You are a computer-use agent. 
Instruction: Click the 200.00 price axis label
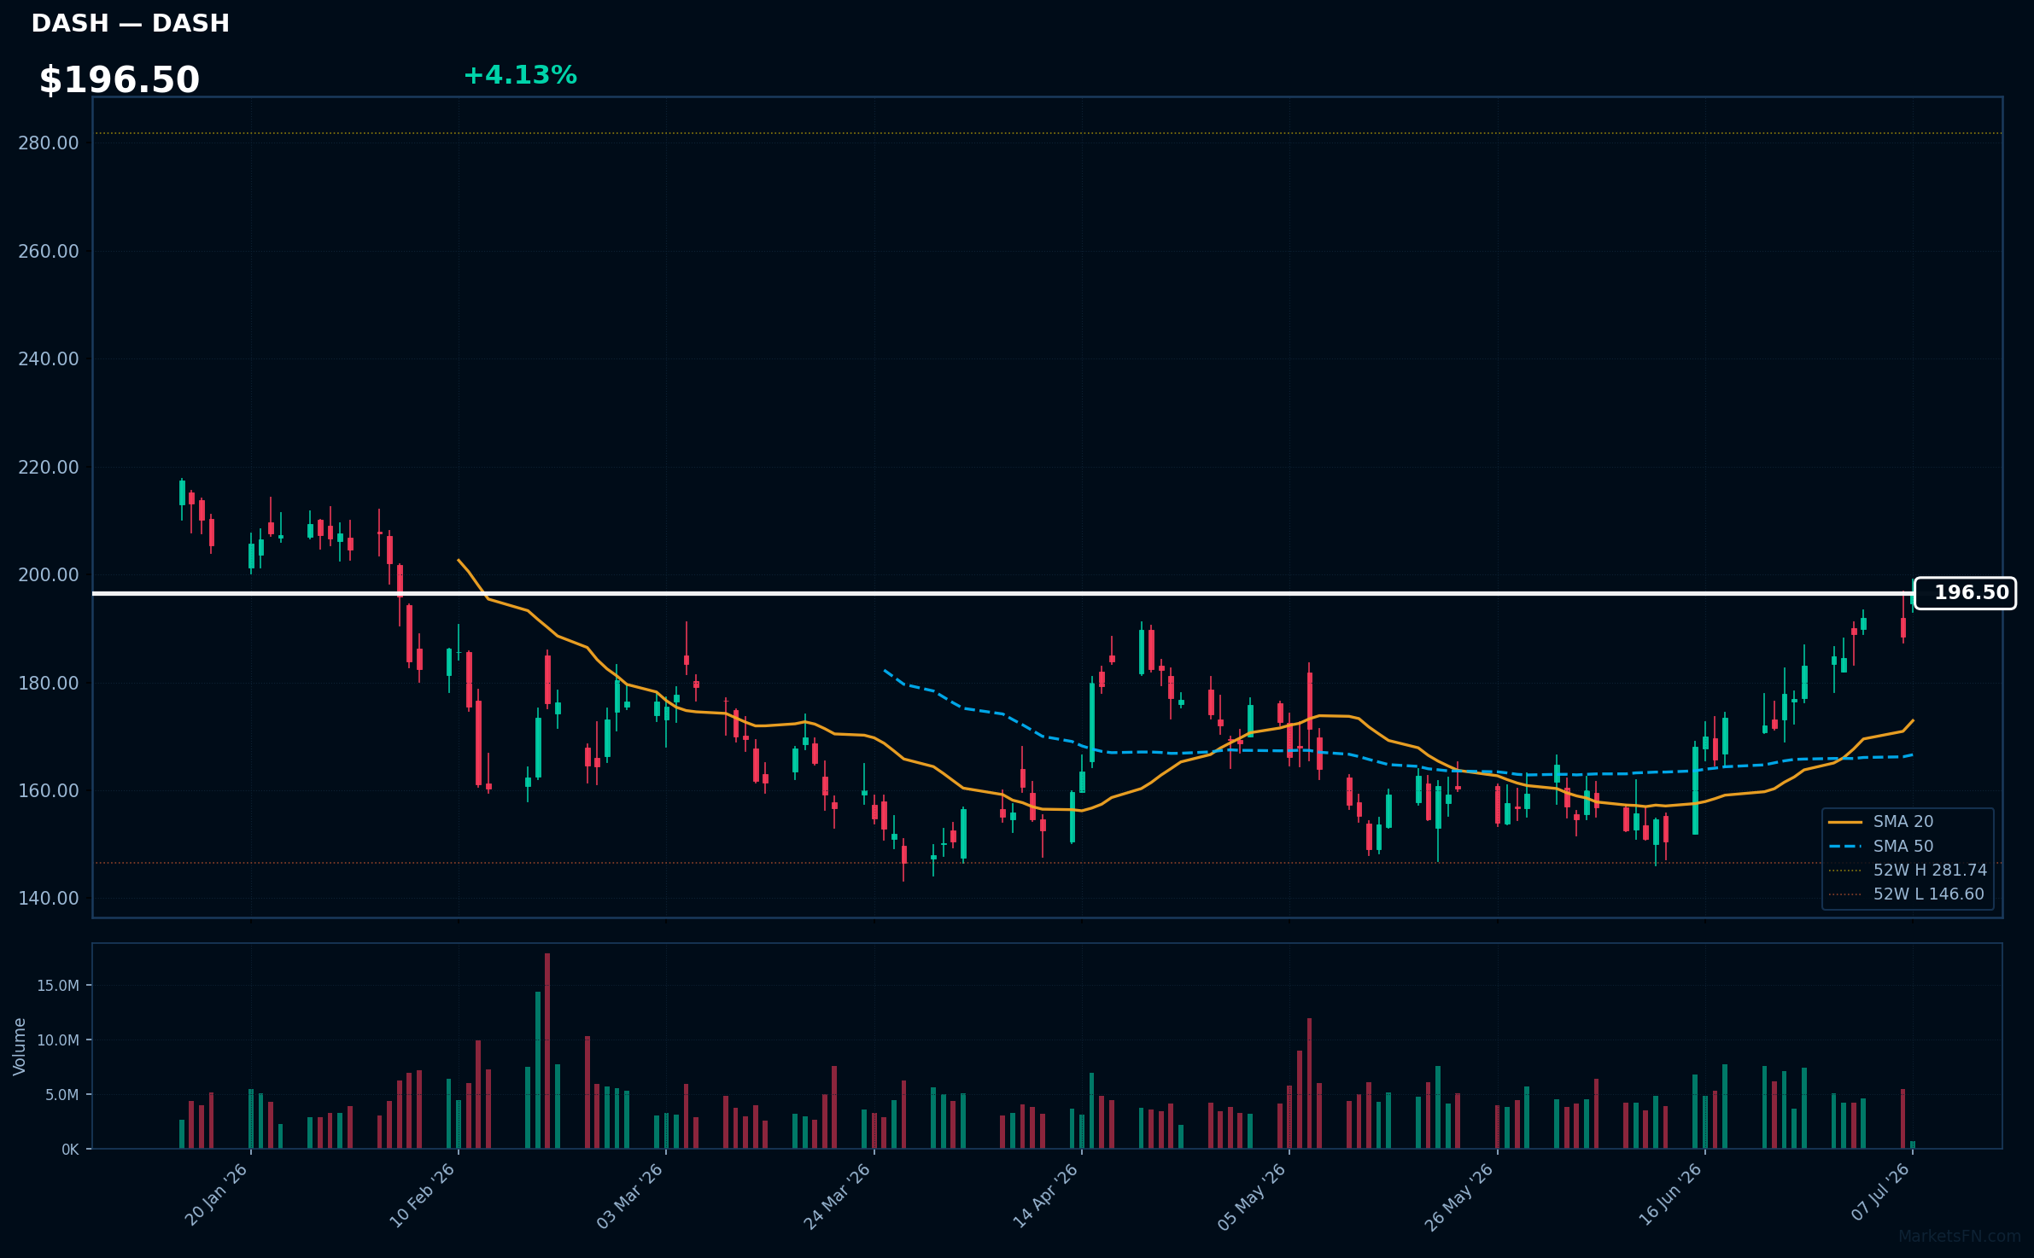[x=49, y=575]
